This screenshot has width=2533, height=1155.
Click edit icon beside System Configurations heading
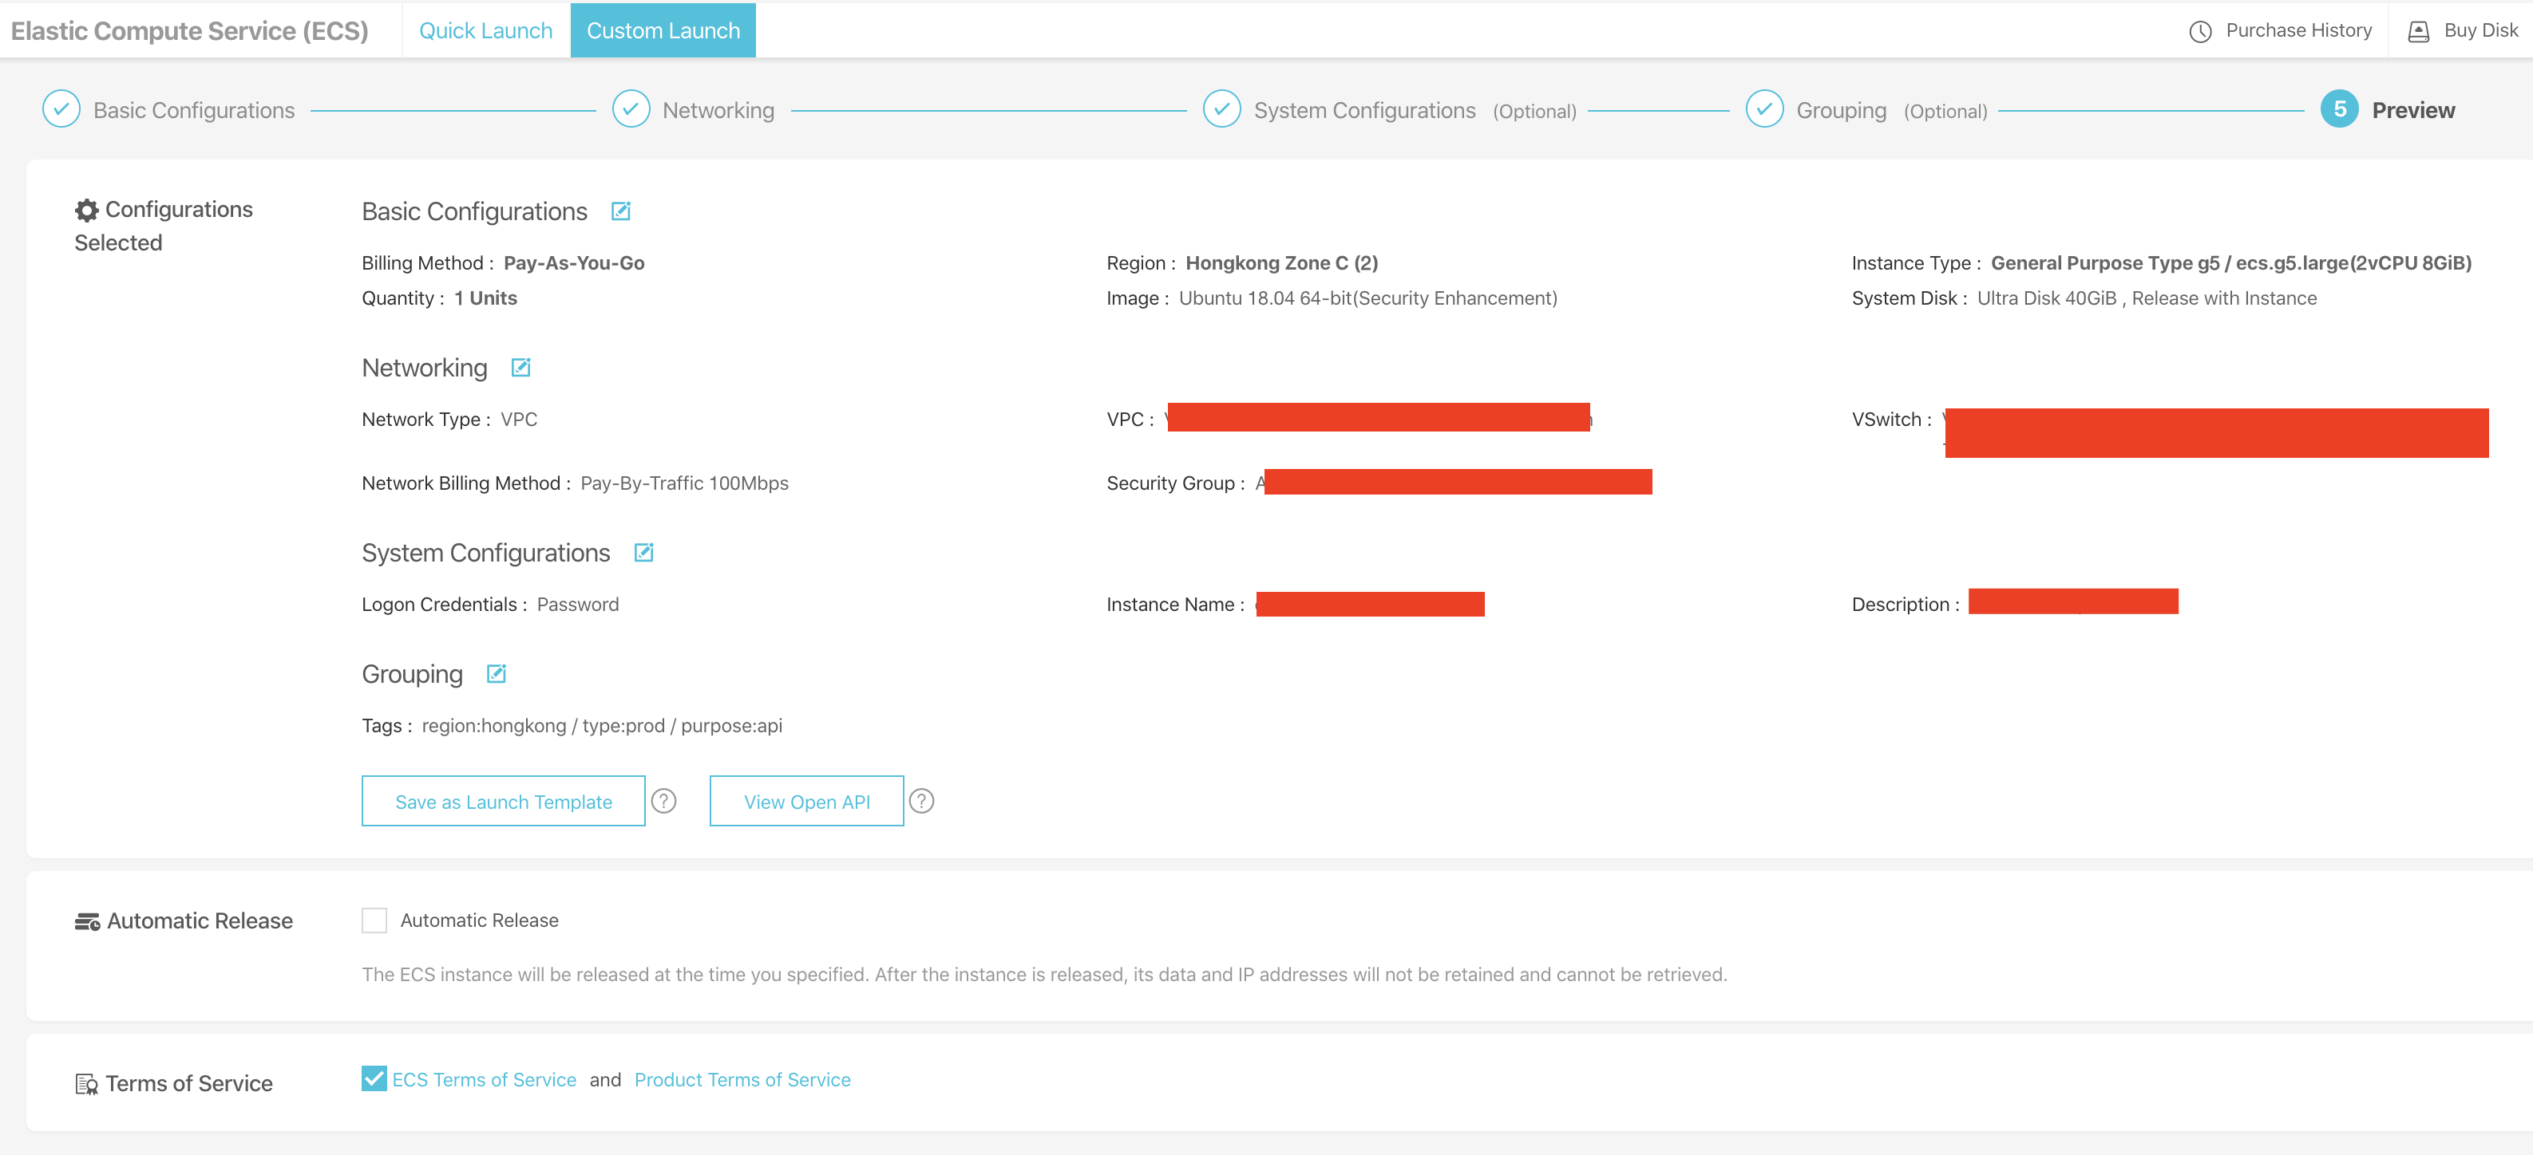tap(643, 553)
